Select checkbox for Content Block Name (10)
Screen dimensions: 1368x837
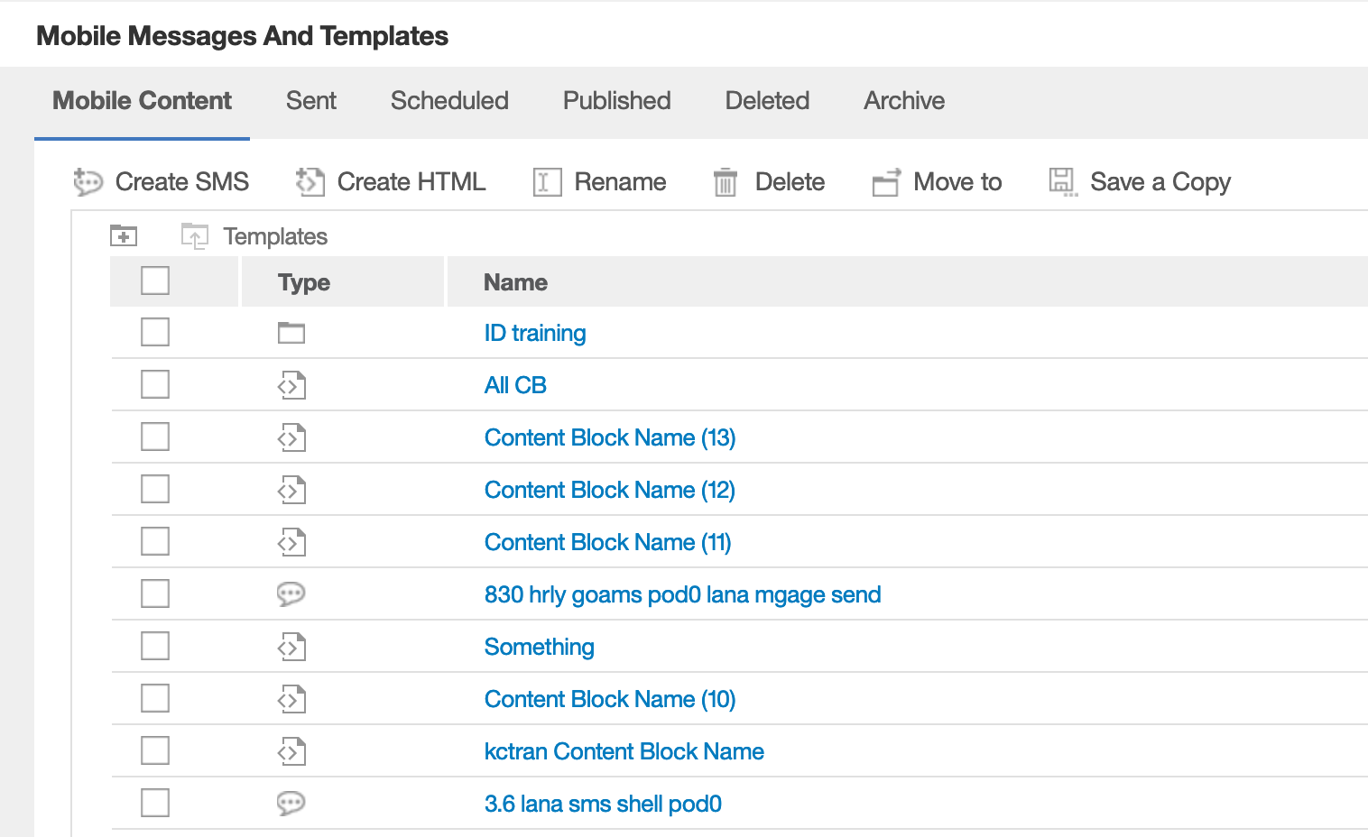point(155,698)
